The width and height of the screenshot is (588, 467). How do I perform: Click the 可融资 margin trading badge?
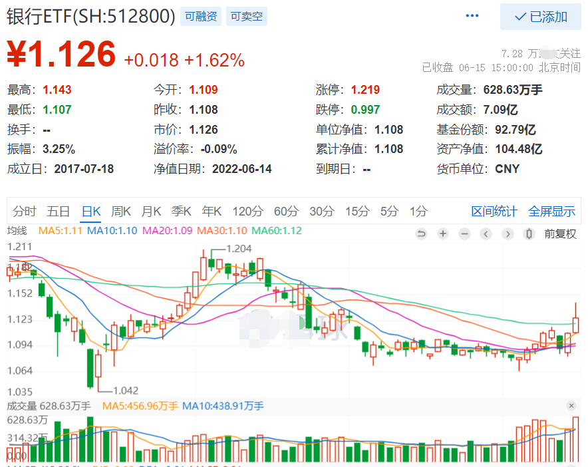pyautogui.click(x=200, y=17)
